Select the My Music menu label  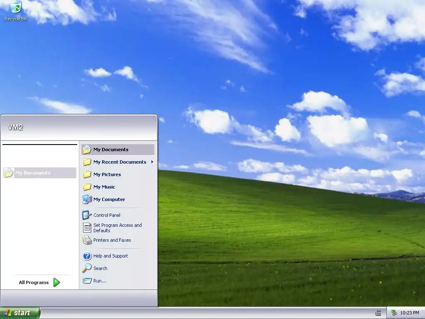tap(104, 187)
